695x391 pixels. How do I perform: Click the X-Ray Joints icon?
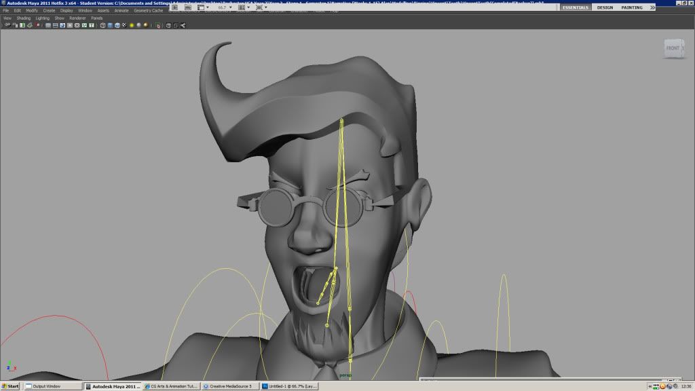pos(183,25)
